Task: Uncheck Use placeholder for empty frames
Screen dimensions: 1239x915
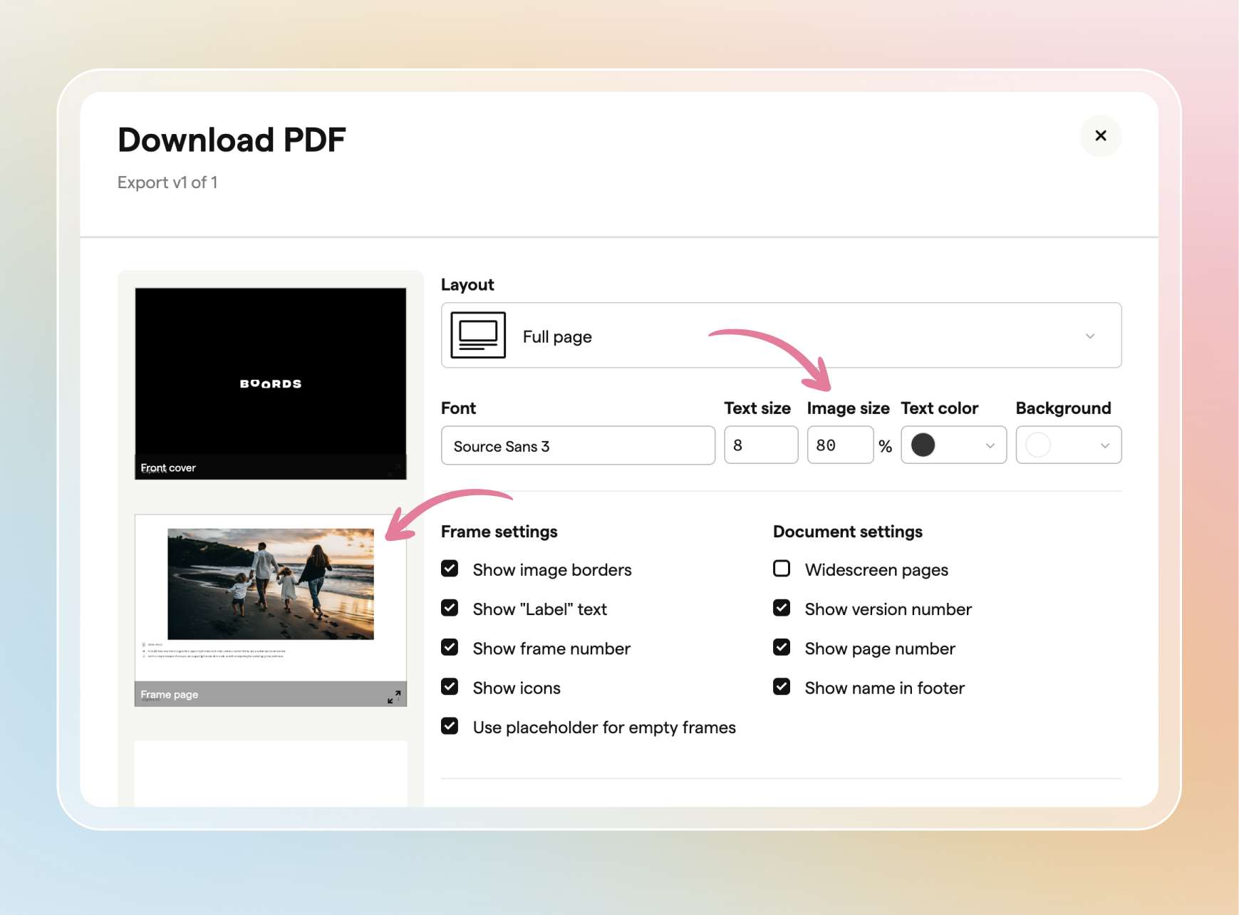Action: [x=450, y=725]
